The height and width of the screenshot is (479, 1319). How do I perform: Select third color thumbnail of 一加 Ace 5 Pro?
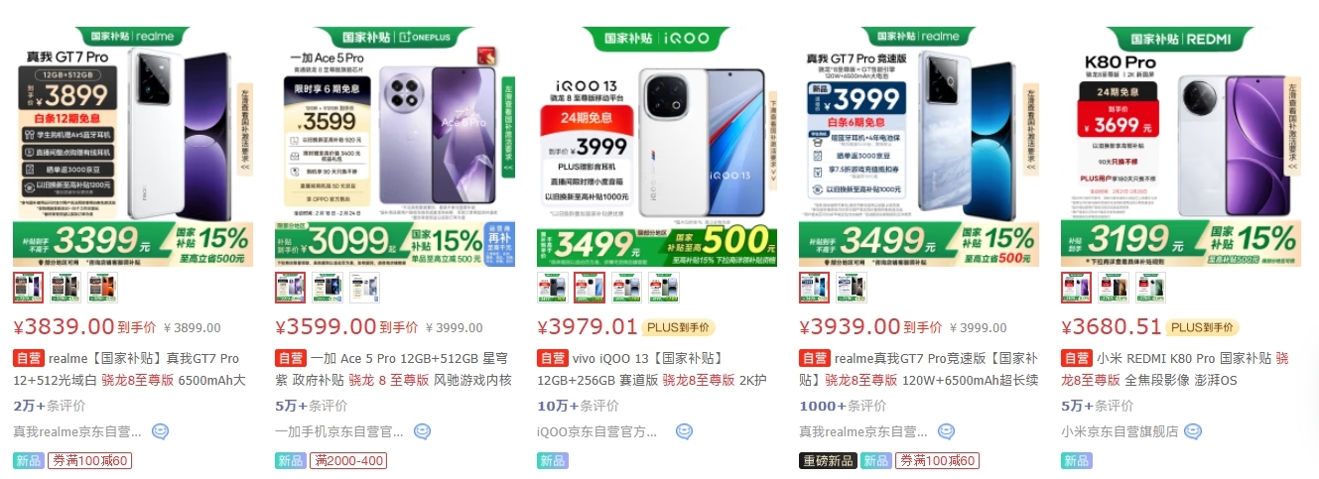coord(363,288)
